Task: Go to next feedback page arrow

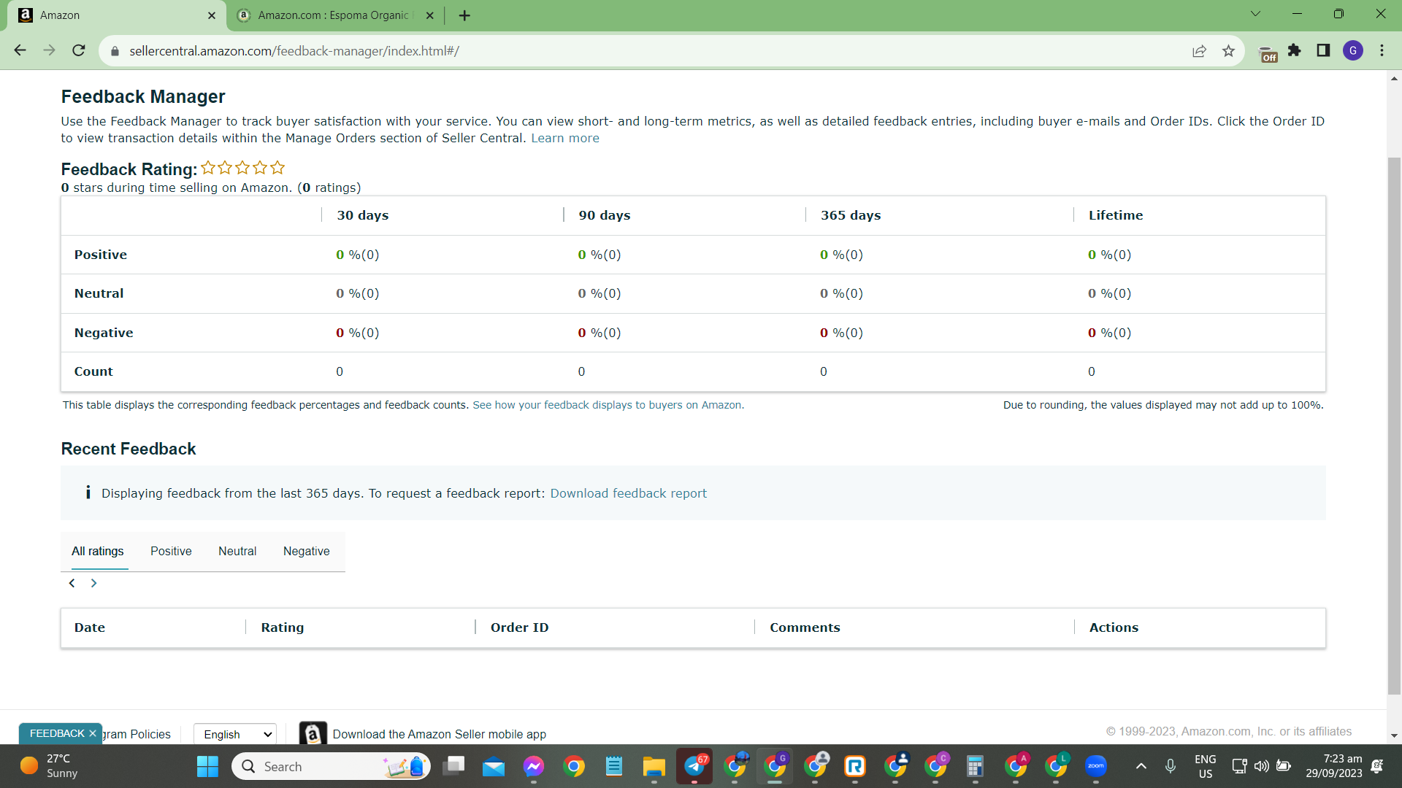Action: (x=93, y=583)
